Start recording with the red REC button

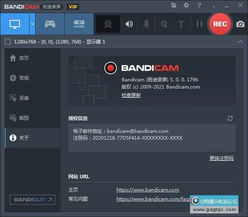pyautogui.click(x=220, y=24)
